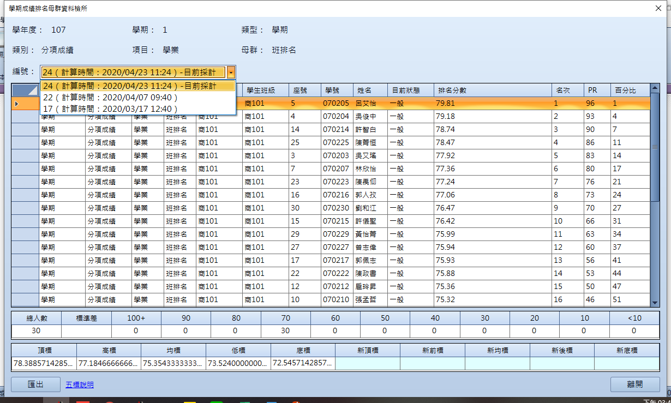Image resolution: width=671 pixels, height=403 pixels.
Task: Open the 五標說明 link
Action: [80, 384]
